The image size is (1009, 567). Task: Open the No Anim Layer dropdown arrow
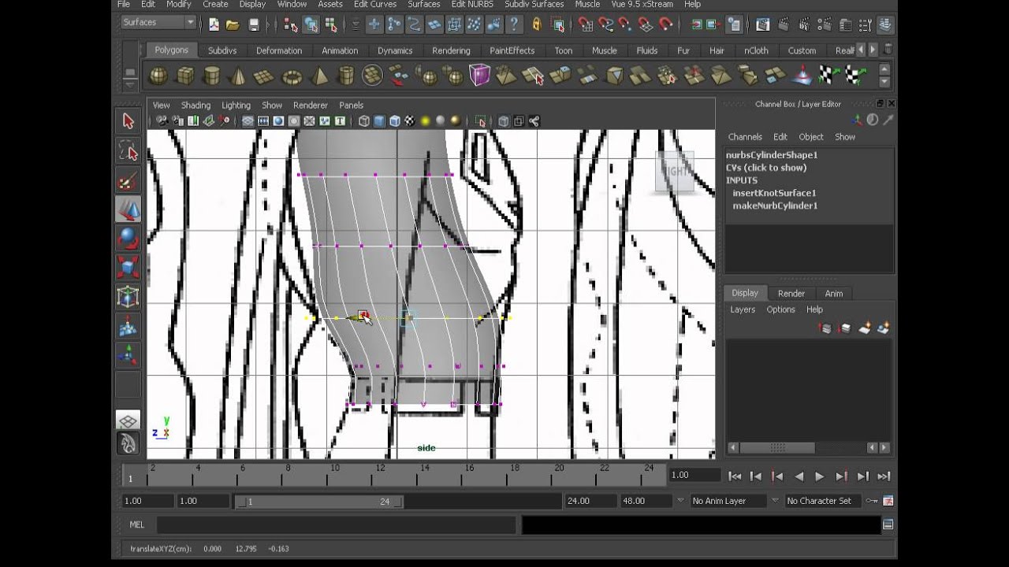tap(681, 501)
